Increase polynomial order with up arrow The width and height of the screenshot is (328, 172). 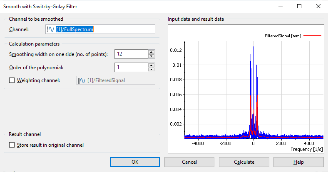click(151, 65)
